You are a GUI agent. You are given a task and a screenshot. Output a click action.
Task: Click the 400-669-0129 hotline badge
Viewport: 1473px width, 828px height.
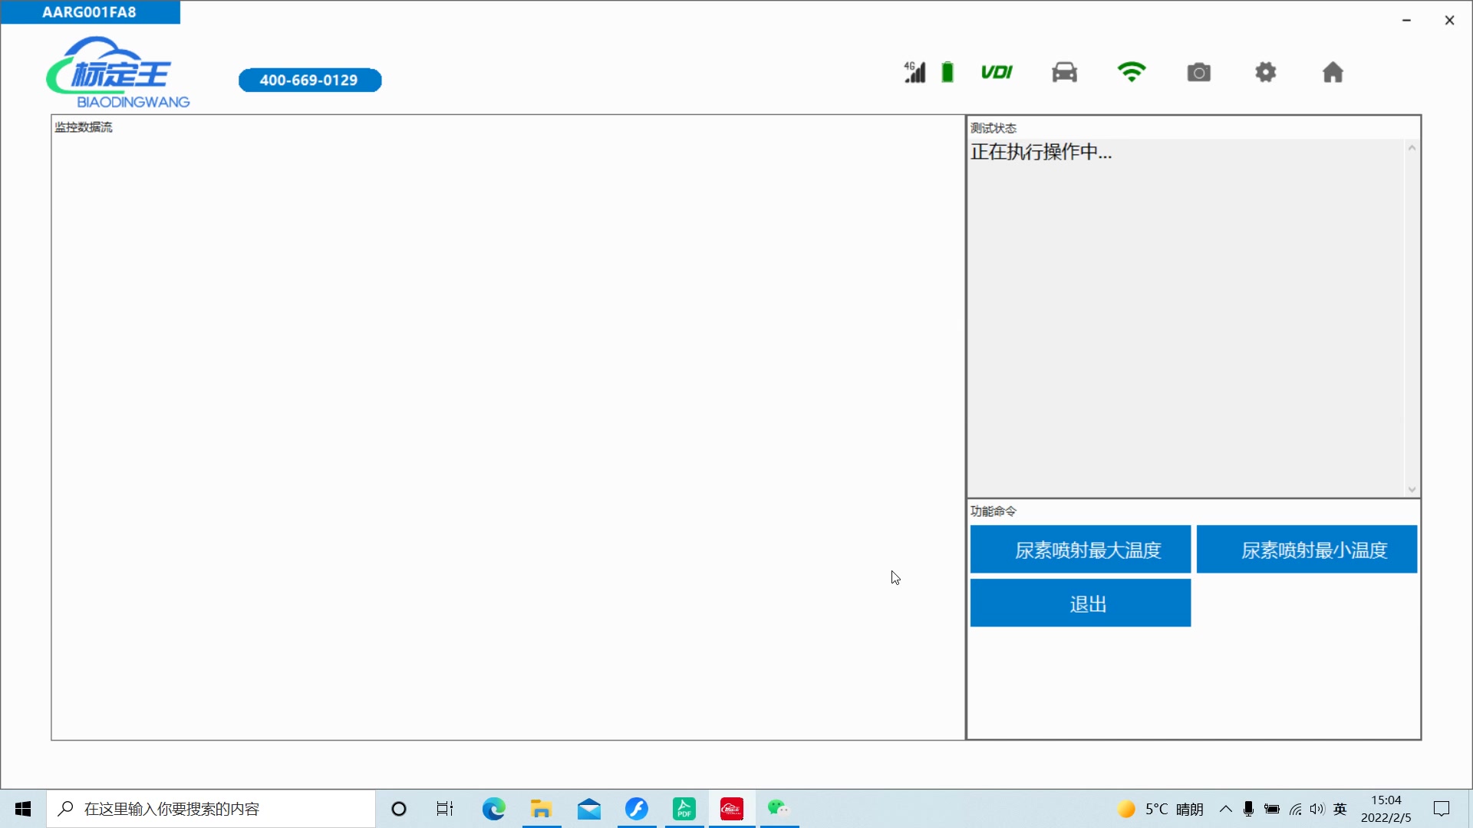tap(310, 80)
